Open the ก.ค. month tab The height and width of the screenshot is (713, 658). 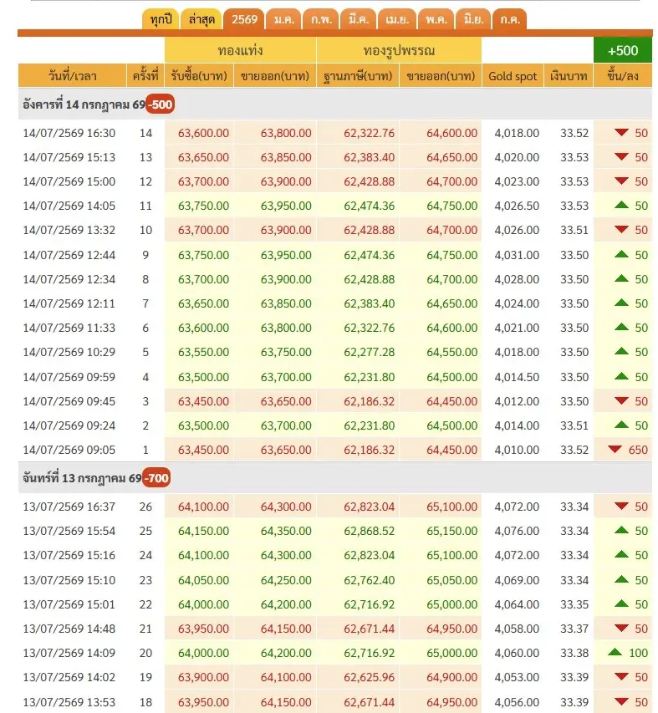pyautogui.click(x=510, y=19)
